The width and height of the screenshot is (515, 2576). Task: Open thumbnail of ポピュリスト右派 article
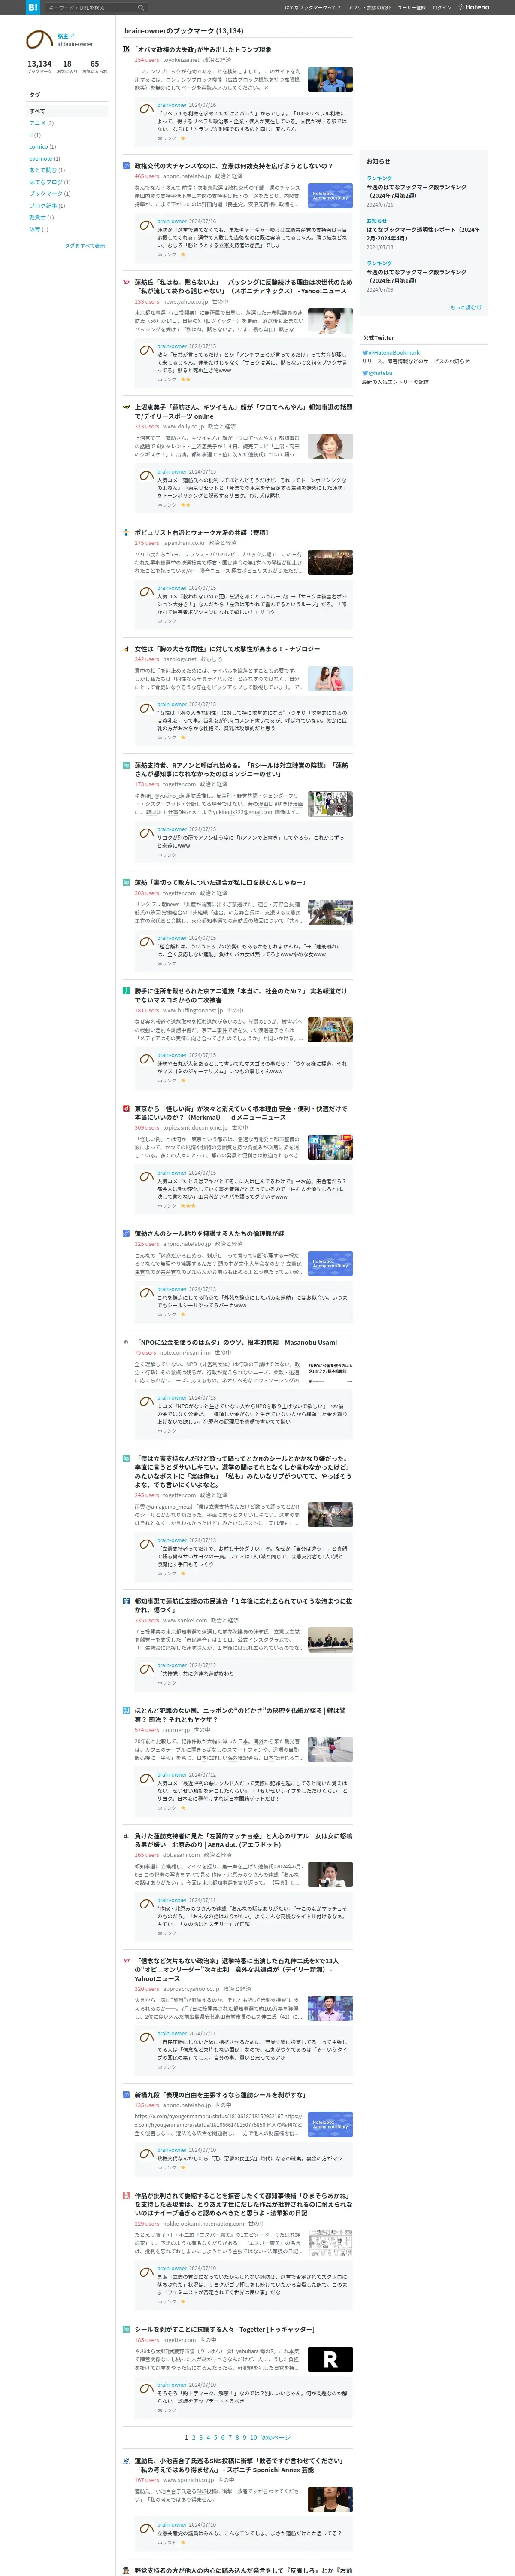pos(330,562)
